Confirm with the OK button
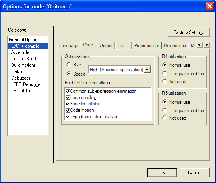Viewport: 216px width, 183px height. click(x=162, y=173)
